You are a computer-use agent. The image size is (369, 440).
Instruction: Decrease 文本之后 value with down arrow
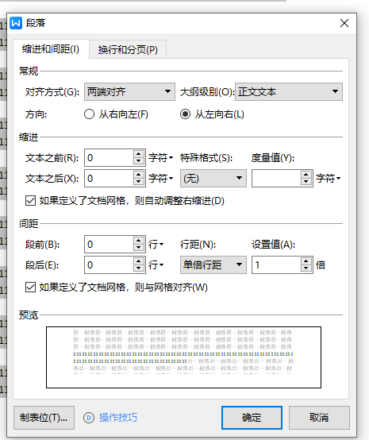(139, 182)
